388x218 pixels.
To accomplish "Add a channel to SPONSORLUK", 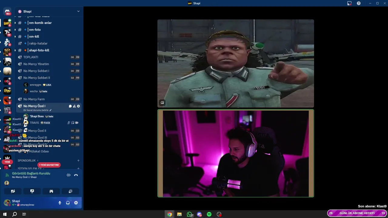I will (78, 160).
